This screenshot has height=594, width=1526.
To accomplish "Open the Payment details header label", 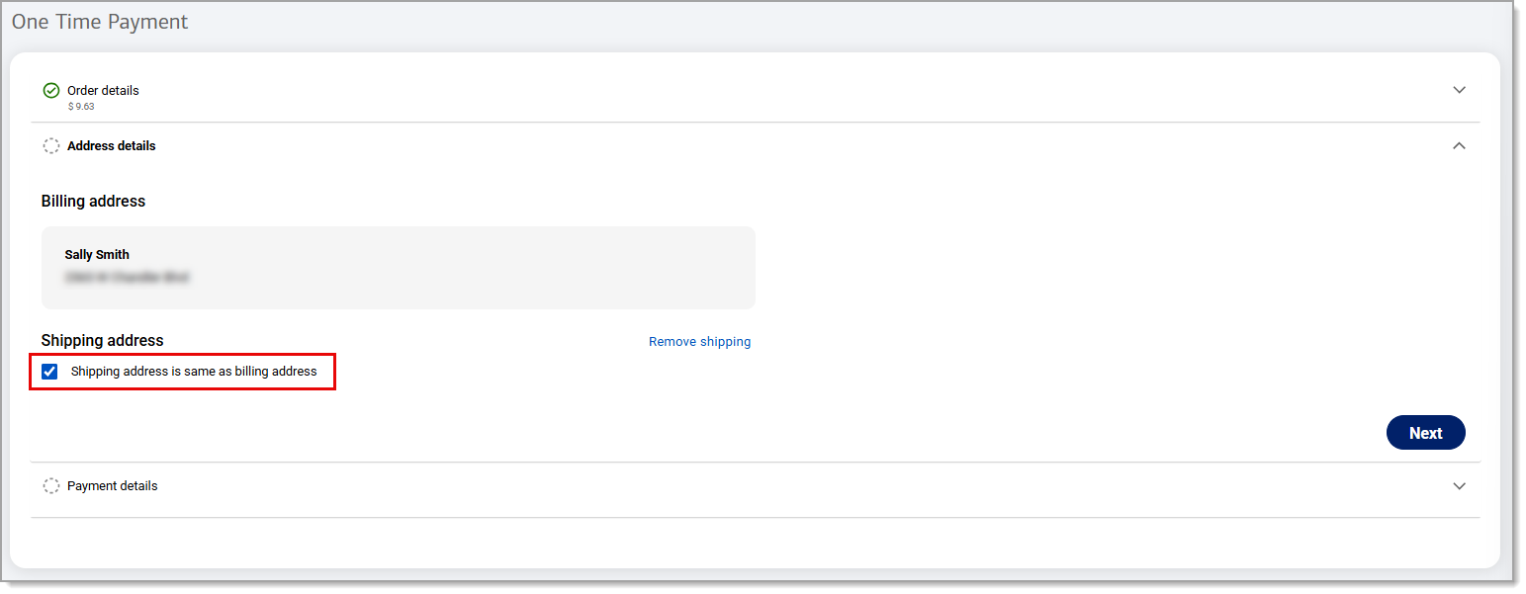I will [113, 485].
